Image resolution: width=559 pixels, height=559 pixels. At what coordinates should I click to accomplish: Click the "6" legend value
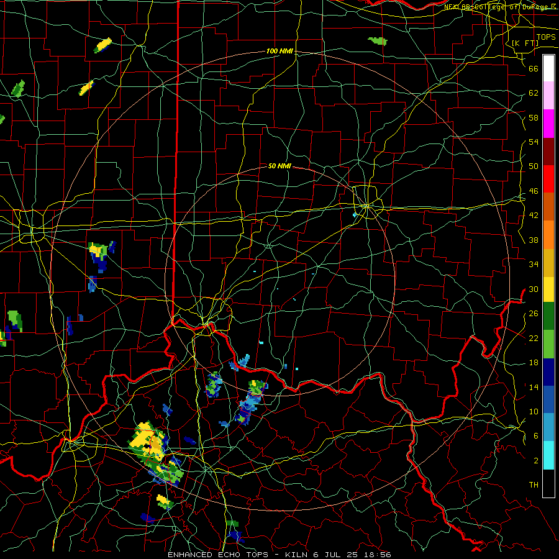(536, 436)
